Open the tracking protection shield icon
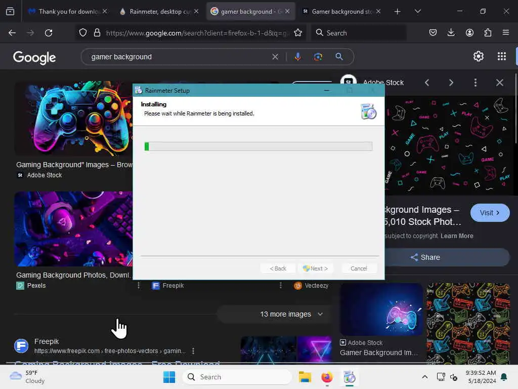Screen dimensions: 518x389 pos(83,32)
